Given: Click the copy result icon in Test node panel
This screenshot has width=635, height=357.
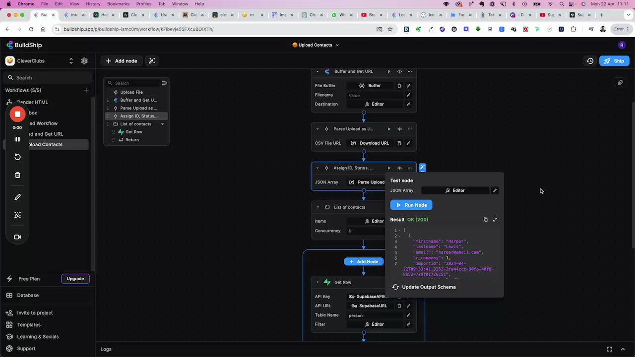Looking at the screenshot, I should point(485,219).
